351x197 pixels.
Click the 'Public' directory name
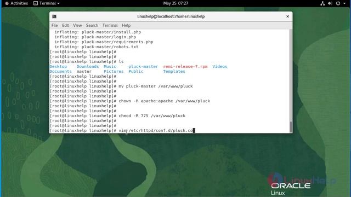tap(136, 72)
